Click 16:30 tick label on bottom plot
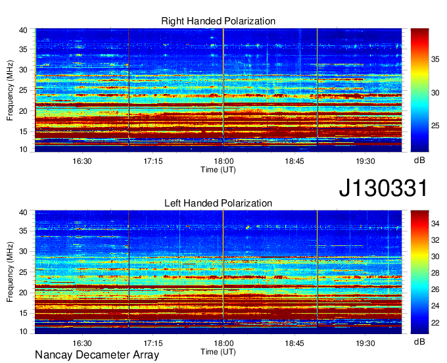447x363 pixels. tap(82, 343)
